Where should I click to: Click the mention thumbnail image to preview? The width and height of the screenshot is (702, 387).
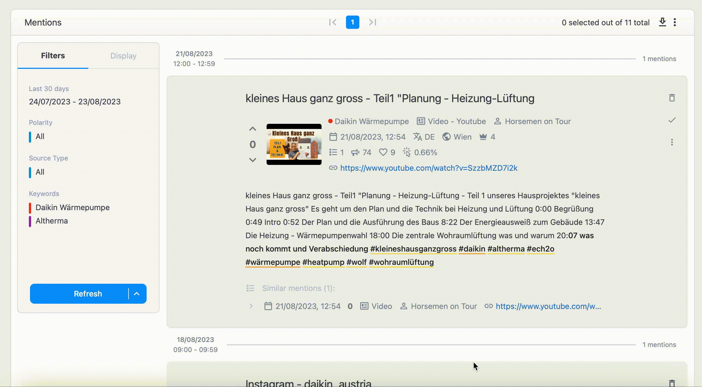[294, 144]
